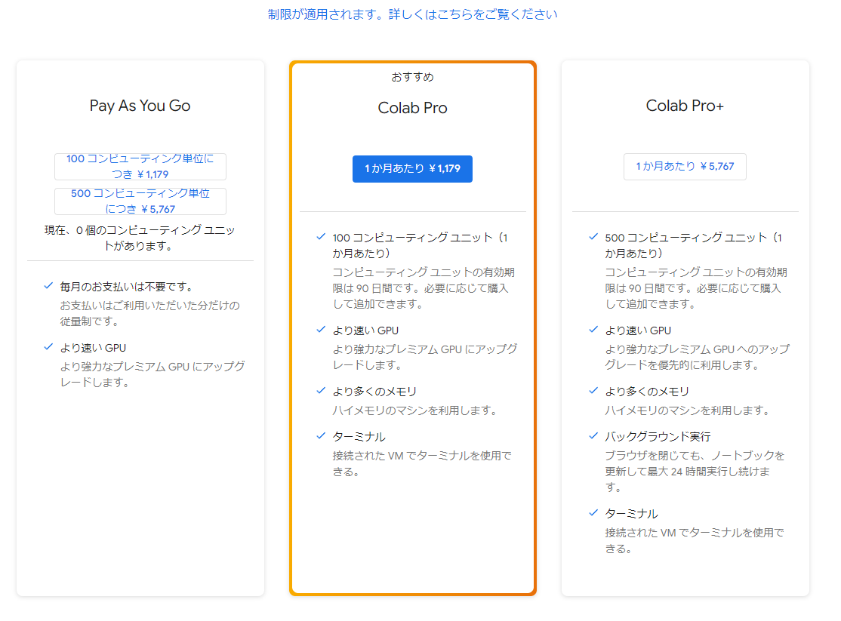
Task: Select the Colab Pro plan title
Action: tap(412, 108)
